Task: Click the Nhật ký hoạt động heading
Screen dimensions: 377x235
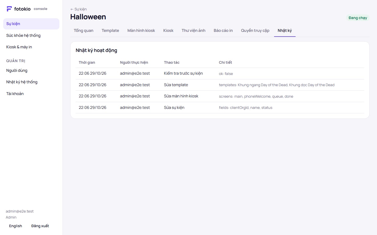Action: point(96,50)
